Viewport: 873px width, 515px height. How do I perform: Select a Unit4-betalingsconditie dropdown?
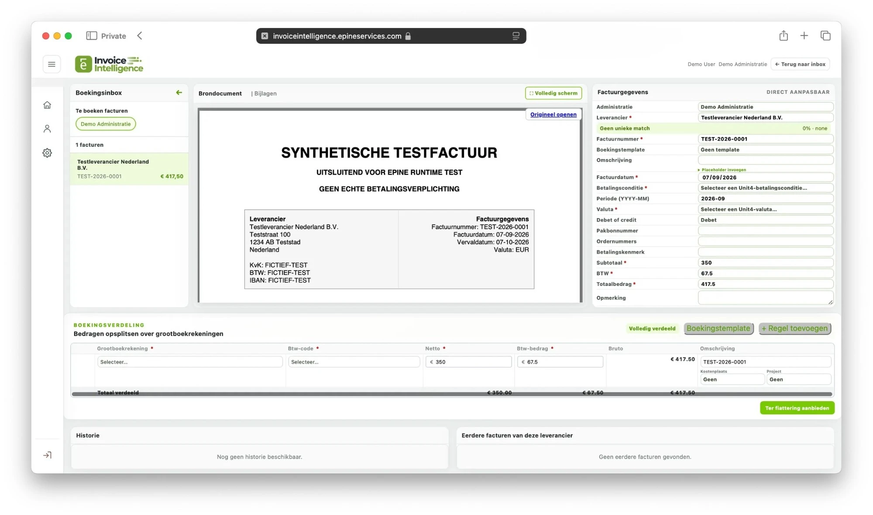[x=765, y=188]
